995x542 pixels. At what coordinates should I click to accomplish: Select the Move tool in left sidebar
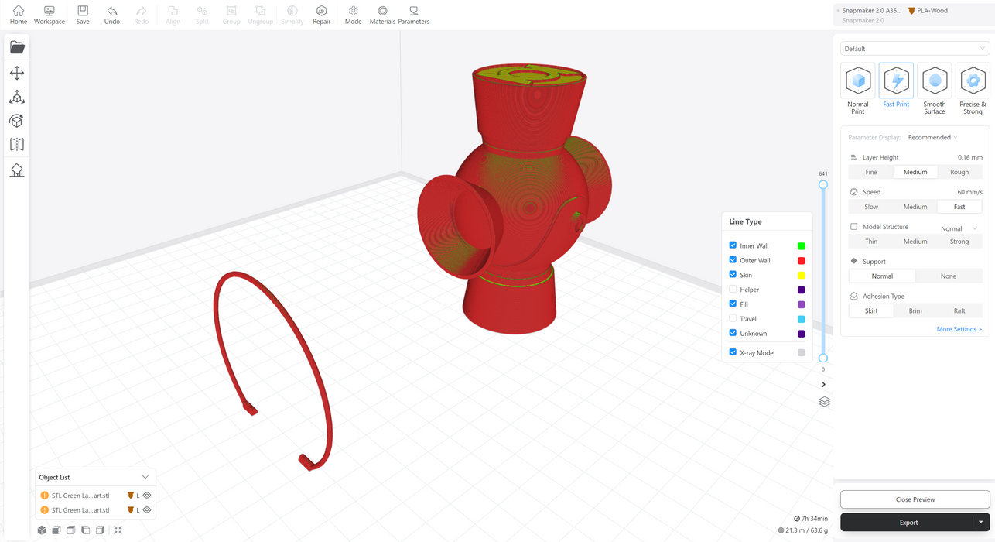17,73
